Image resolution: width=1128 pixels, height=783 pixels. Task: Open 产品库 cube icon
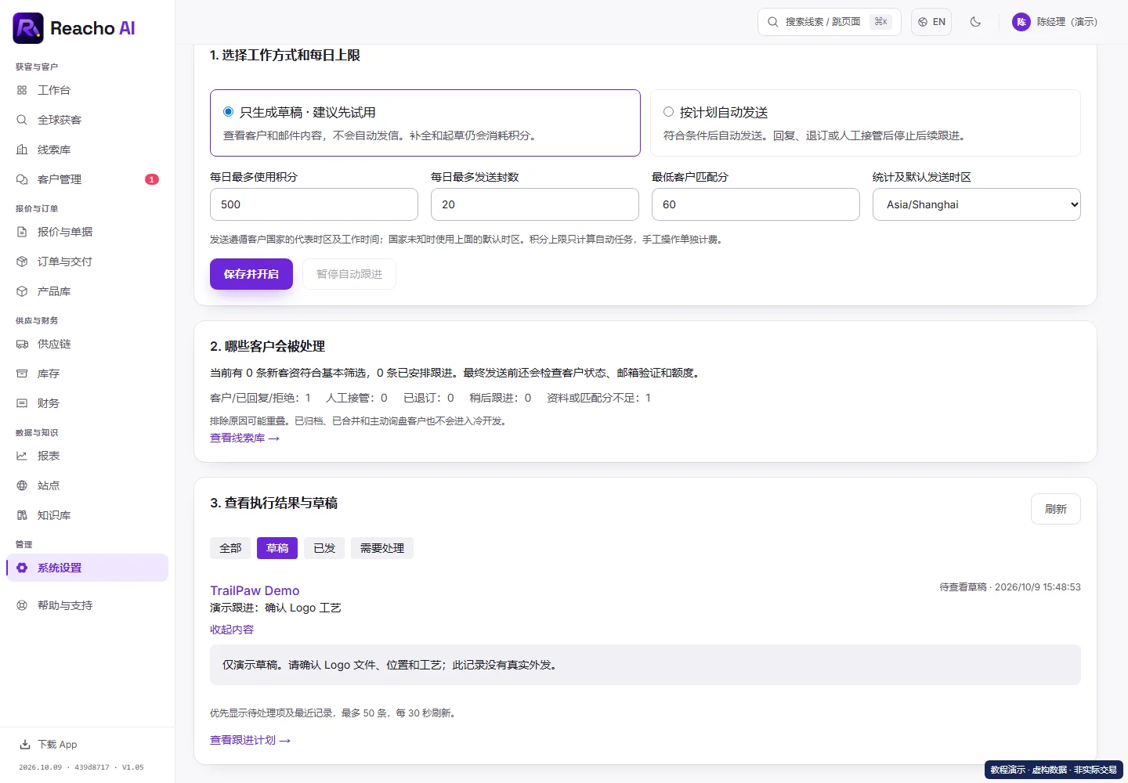point(22,291)
